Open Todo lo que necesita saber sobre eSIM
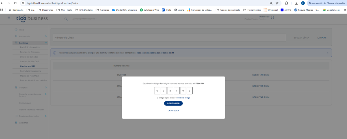This screenshot has width=347, height=139. (x=155, y=53)
